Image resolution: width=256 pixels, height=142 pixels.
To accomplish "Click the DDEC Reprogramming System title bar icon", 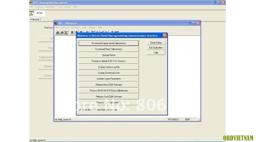I will [x=31, y=2].
